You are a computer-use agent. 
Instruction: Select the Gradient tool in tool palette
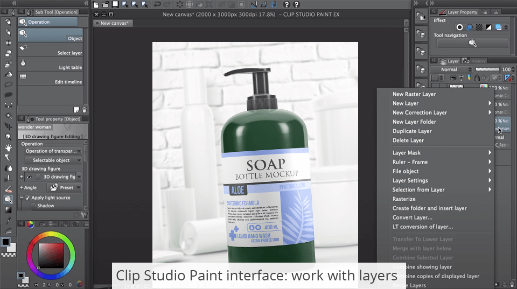tap(8, 209)
